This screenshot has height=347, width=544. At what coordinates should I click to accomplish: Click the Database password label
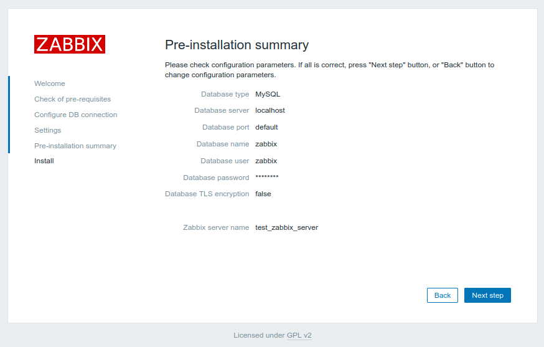(216, 178)
